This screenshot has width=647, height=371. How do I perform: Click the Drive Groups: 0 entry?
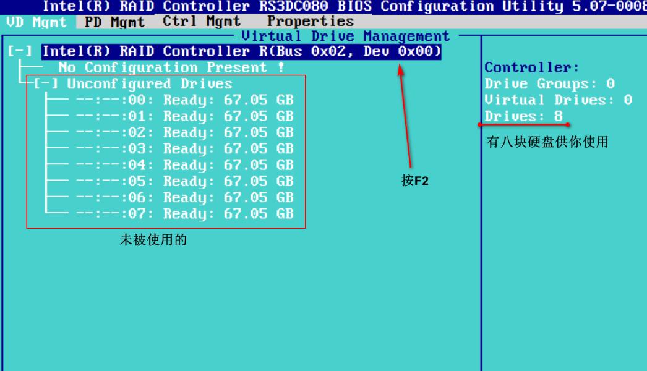[x=550, y=83]
